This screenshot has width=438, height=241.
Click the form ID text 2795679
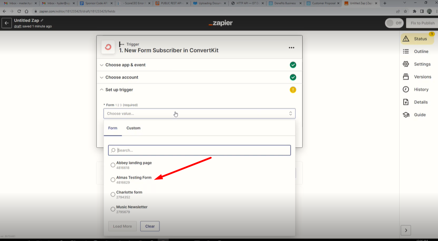tap(123, 212)
